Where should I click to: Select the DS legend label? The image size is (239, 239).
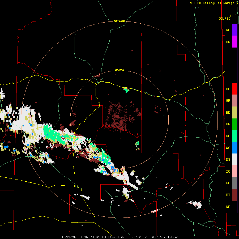click(228, 160)
